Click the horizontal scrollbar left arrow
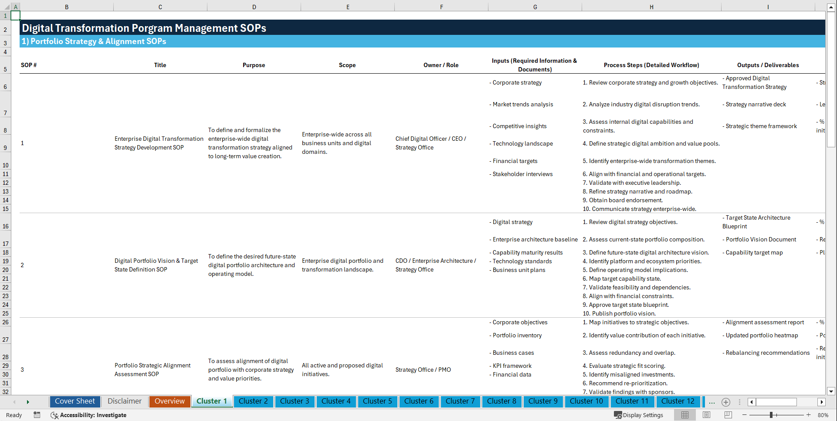 point(751,402)
